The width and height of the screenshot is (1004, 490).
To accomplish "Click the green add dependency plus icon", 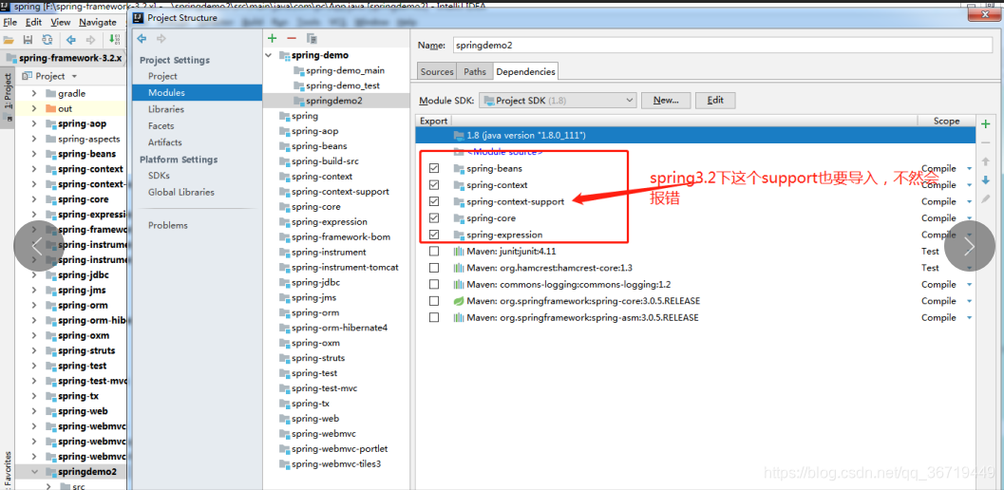I will [985, 123].
